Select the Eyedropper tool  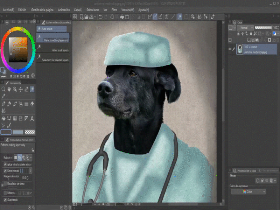3,96
